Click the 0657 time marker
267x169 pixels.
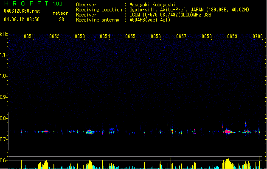(x=181, y=36)
